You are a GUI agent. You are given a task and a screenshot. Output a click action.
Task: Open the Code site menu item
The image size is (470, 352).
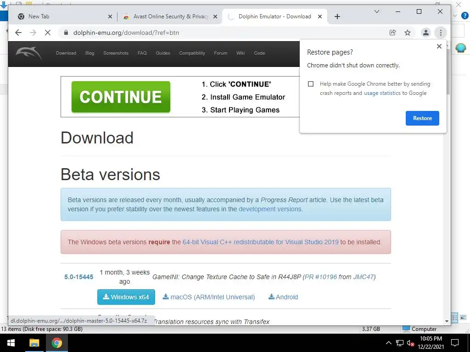(259, 53)
